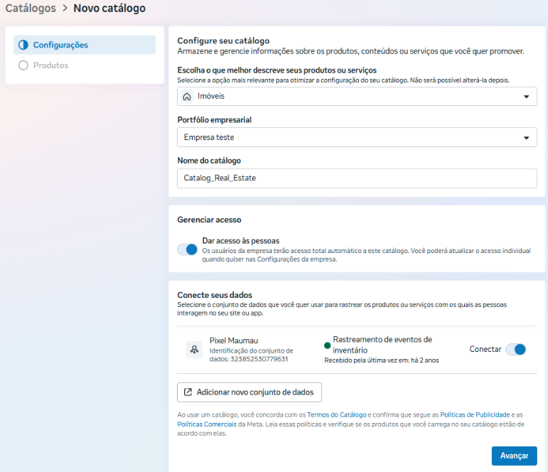The height and width of the screenshot is (472, 548).
Task: Open the Termos do Catálogo link
Action: tap(337, 414)
